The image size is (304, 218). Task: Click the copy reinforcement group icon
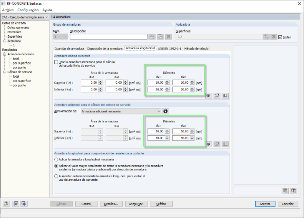click(x=160, y=37)
